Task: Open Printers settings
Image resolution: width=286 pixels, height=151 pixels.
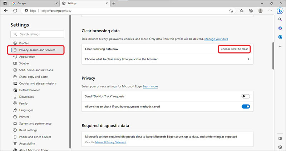Action: [x=24, y=117]
